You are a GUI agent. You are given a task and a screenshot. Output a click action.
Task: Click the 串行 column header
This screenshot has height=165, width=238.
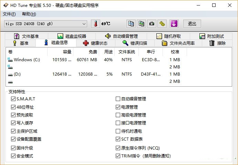[151, 52]
